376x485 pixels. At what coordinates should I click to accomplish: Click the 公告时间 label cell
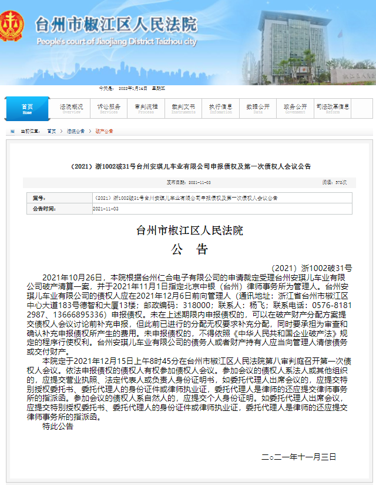(x=59, y=209)
